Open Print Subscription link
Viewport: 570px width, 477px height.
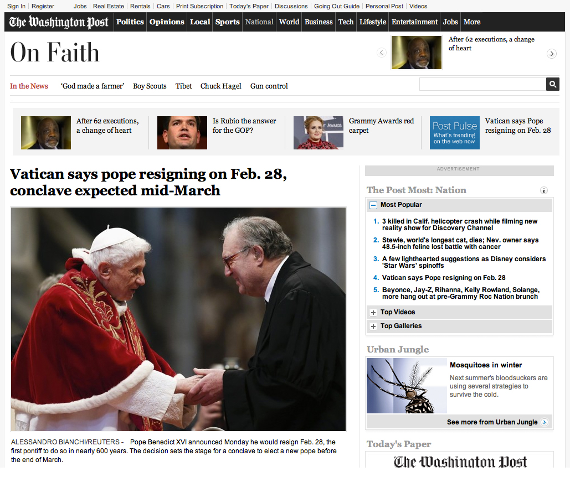[x=199, y=6]
